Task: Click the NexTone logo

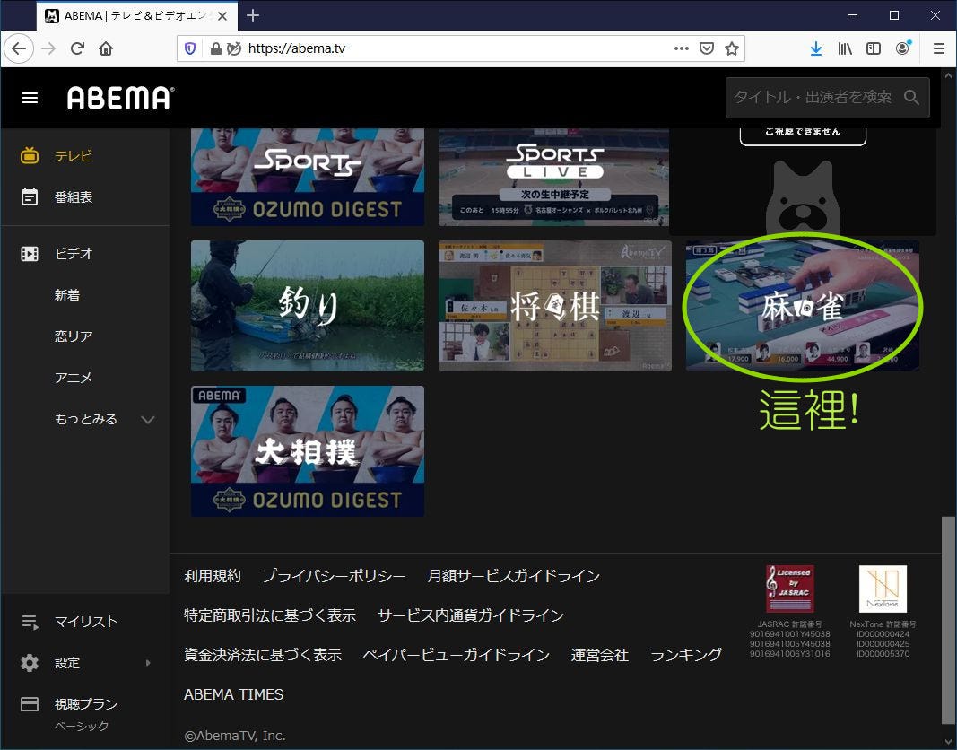Action: tap(883, 589)
